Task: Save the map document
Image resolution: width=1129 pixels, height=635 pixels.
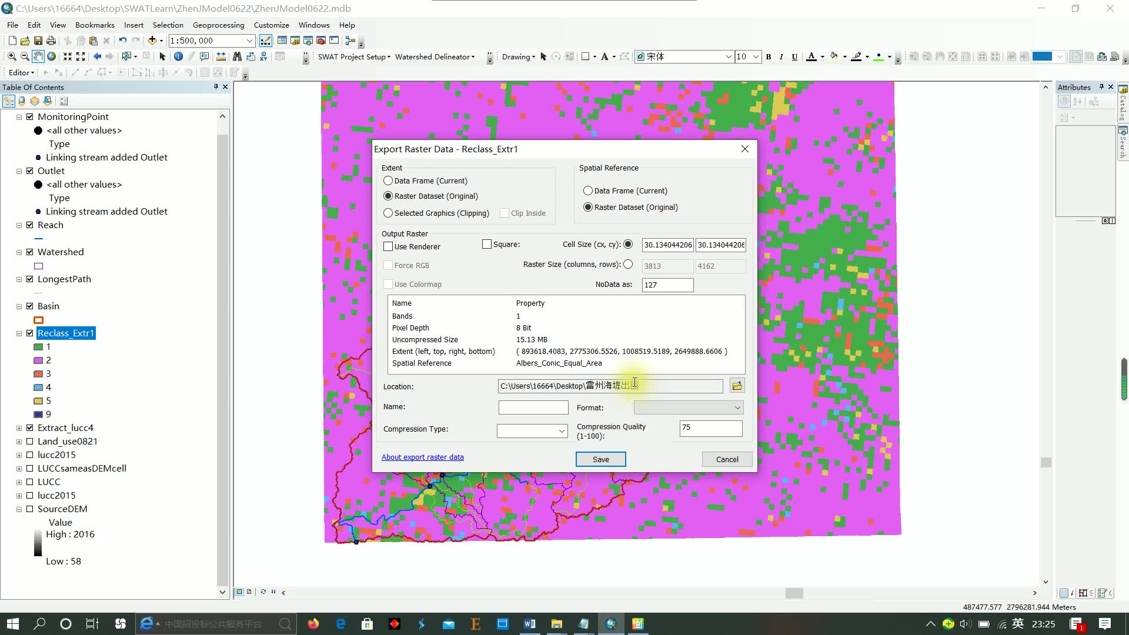Action: point(38,41)
